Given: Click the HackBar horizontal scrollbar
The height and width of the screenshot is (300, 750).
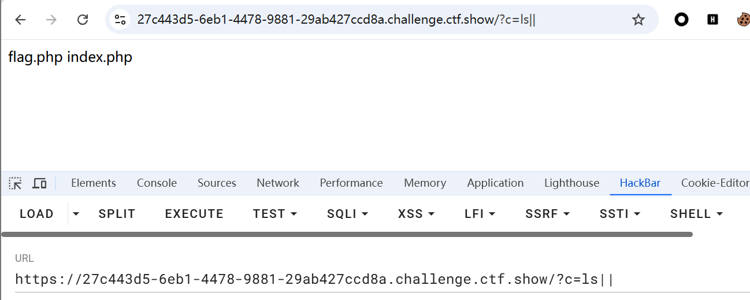Looking at the screenshot, I should (347, 235).
